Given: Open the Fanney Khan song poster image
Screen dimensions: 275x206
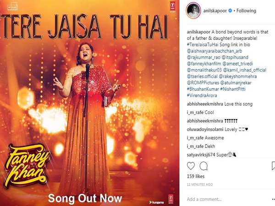Looking at the screenshot, I should point(89,103).
